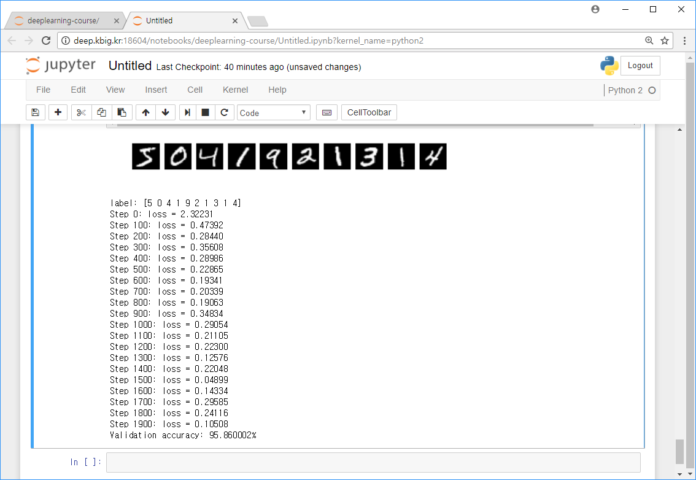This screenshot has height=480, width=696.
Task: Open the Help menu
Action: [277, 90]
